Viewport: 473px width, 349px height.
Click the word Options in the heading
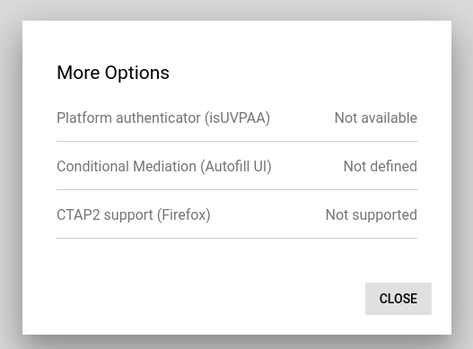[x=137, y=74]
